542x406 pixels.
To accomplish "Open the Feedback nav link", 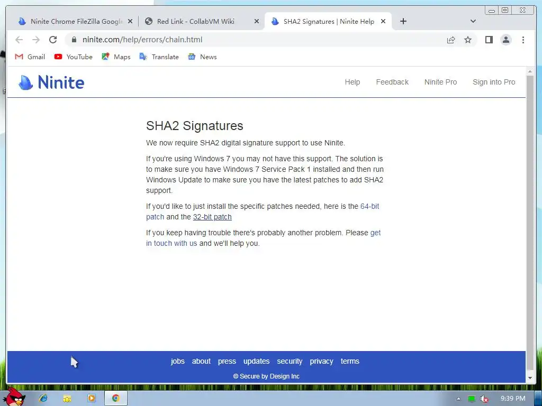I will 392,82.
